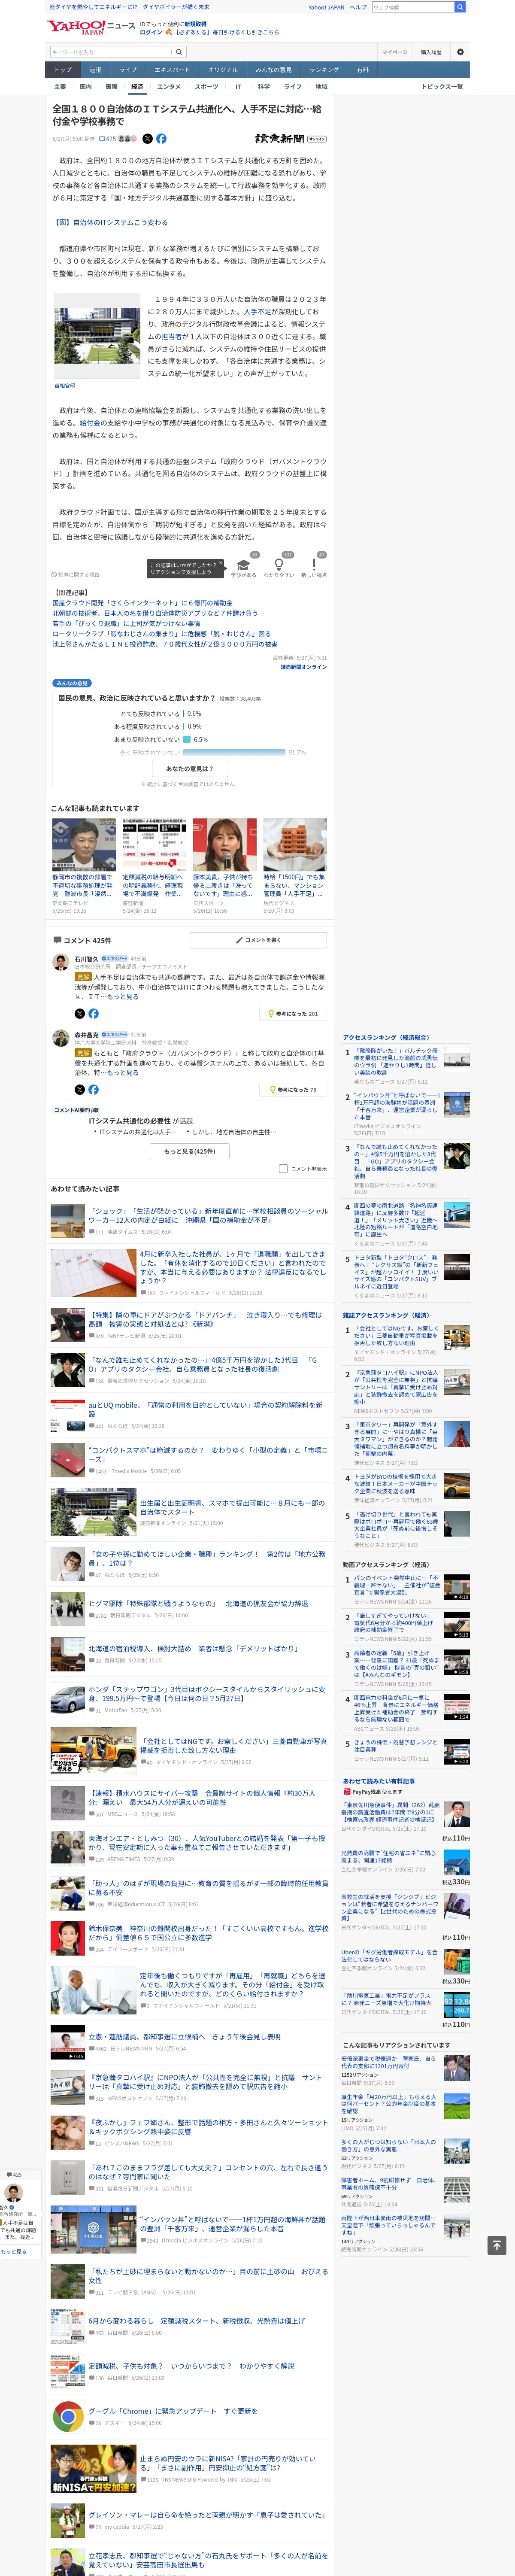The image size is (515, 2576).
Task: Click the 購入履歴 button
Action: tap(431, 52)
